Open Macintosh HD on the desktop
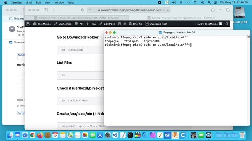 240,15
